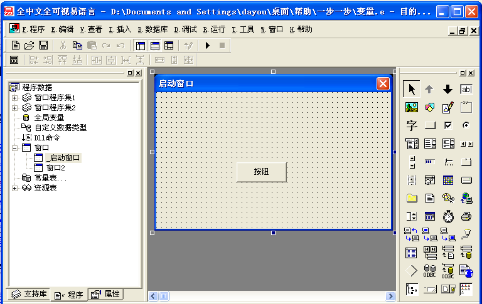Run the program with the play arrow
482x304 pixels.
click(x=208, y=46)
